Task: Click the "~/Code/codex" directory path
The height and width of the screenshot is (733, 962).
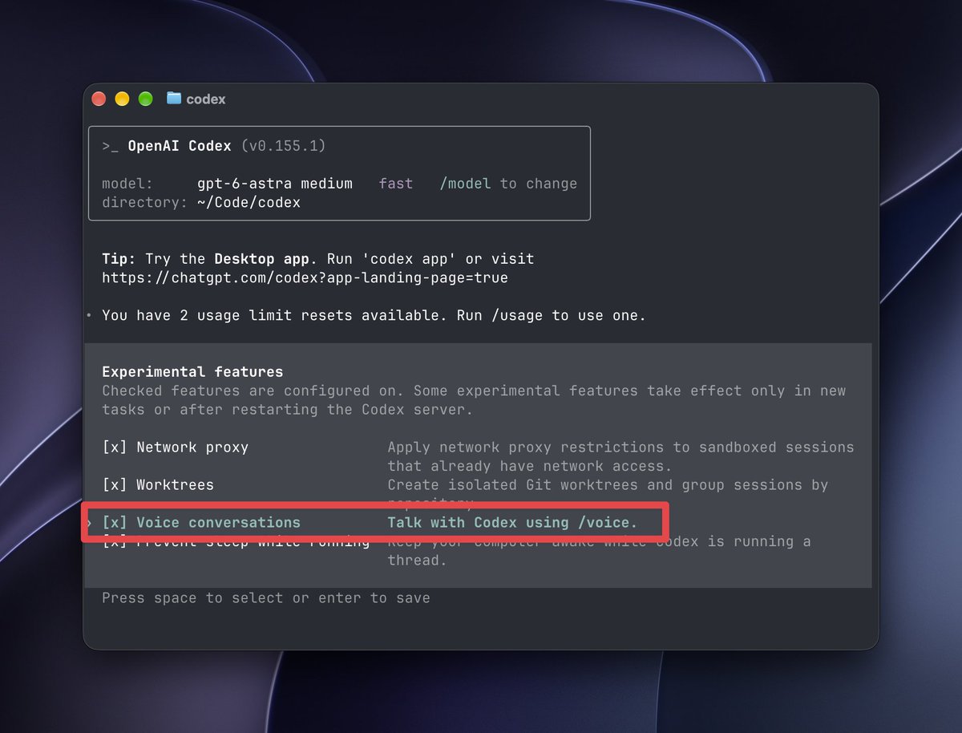Action: (x=249, y=203)
